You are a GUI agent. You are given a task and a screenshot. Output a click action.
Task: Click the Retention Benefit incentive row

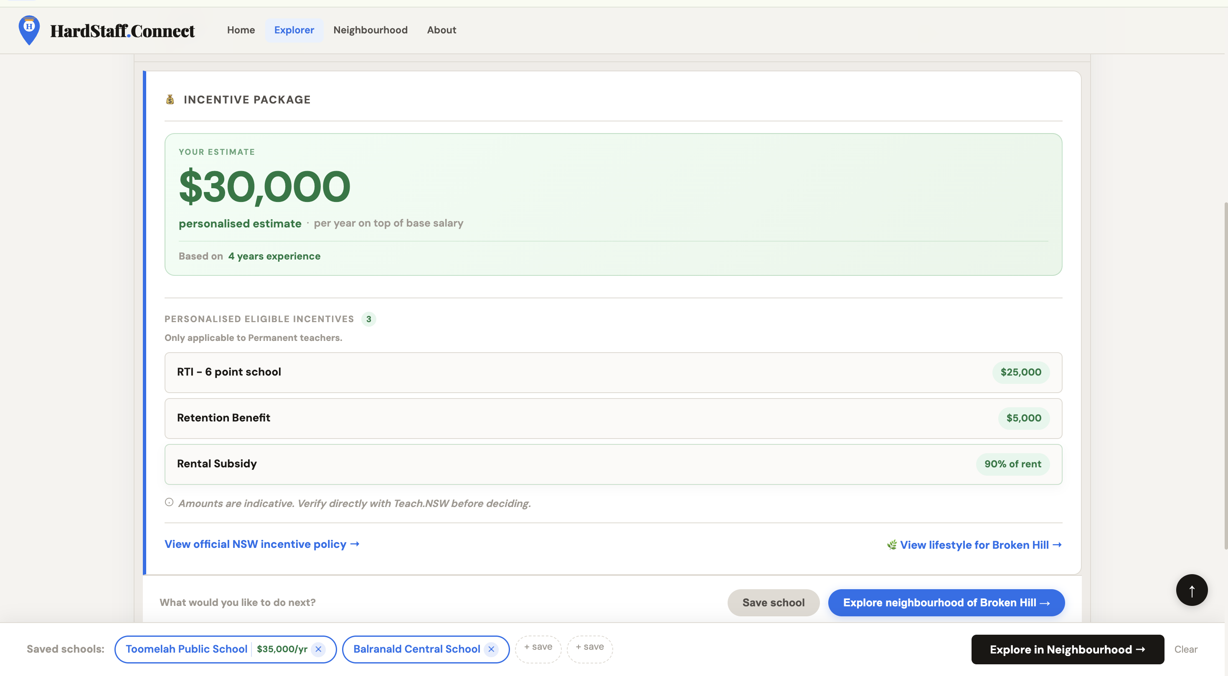(613, 418)
